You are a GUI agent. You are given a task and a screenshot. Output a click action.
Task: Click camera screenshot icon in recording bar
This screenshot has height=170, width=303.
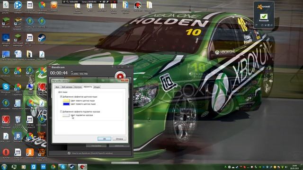(104, 2)
